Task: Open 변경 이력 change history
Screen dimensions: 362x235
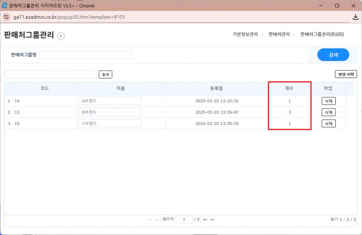Action: (x=346, y=74)
